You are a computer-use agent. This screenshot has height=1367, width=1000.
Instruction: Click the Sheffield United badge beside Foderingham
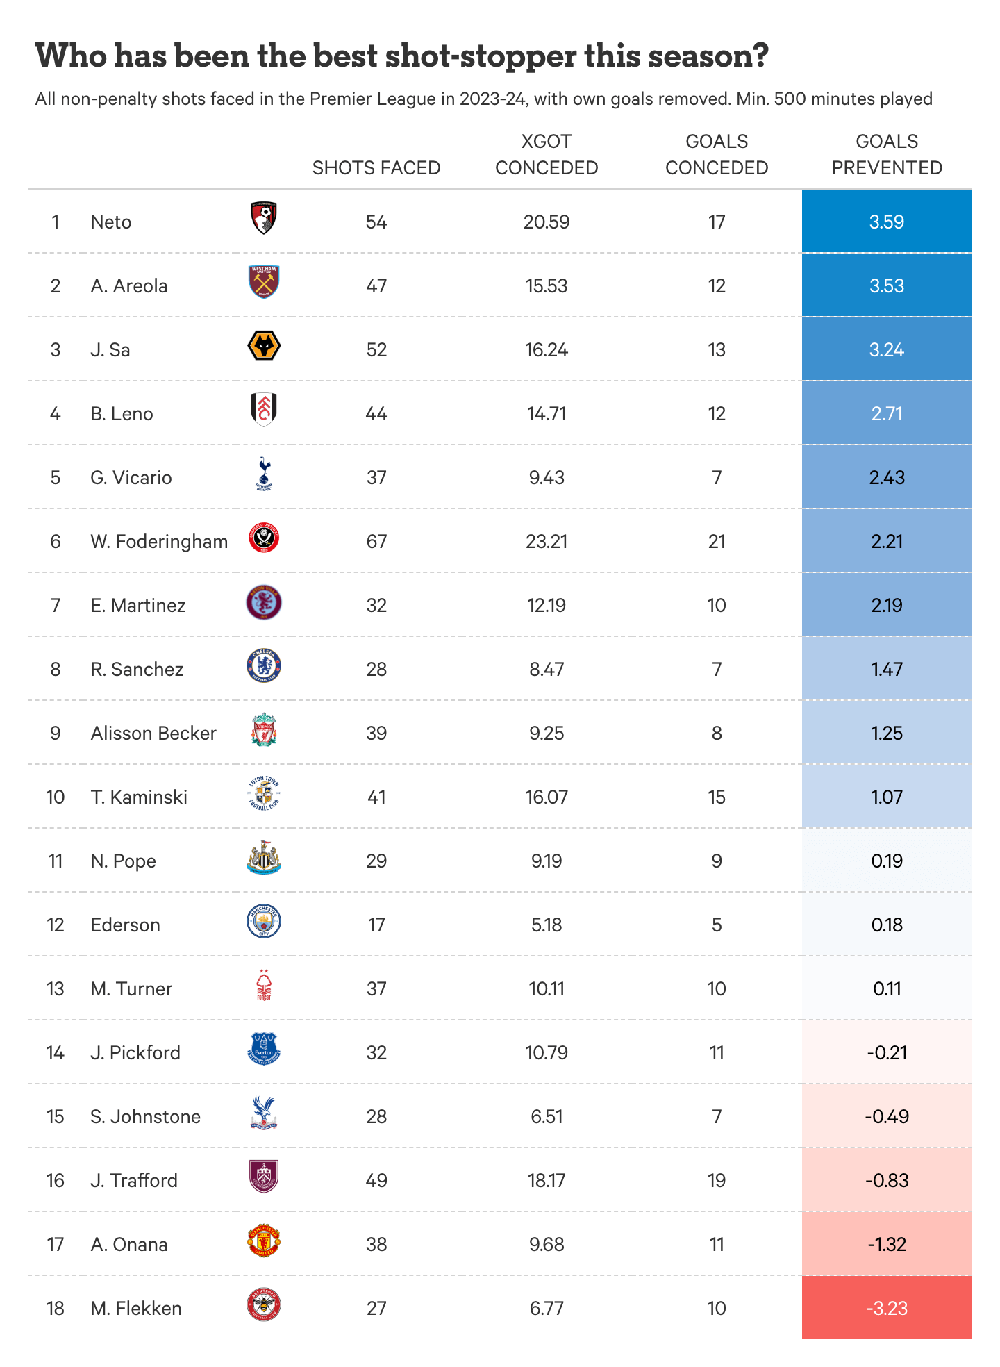(264, 538)
